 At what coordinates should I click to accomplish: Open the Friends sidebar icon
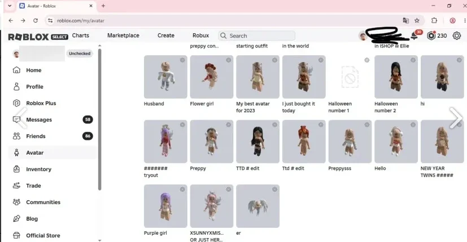[x=17, y=136]
